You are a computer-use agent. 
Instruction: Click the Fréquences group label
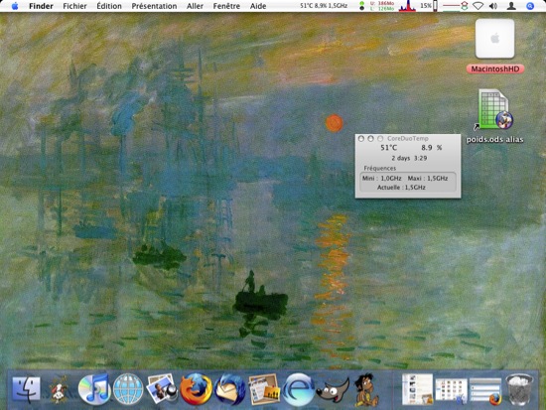[x=379, y=168]
